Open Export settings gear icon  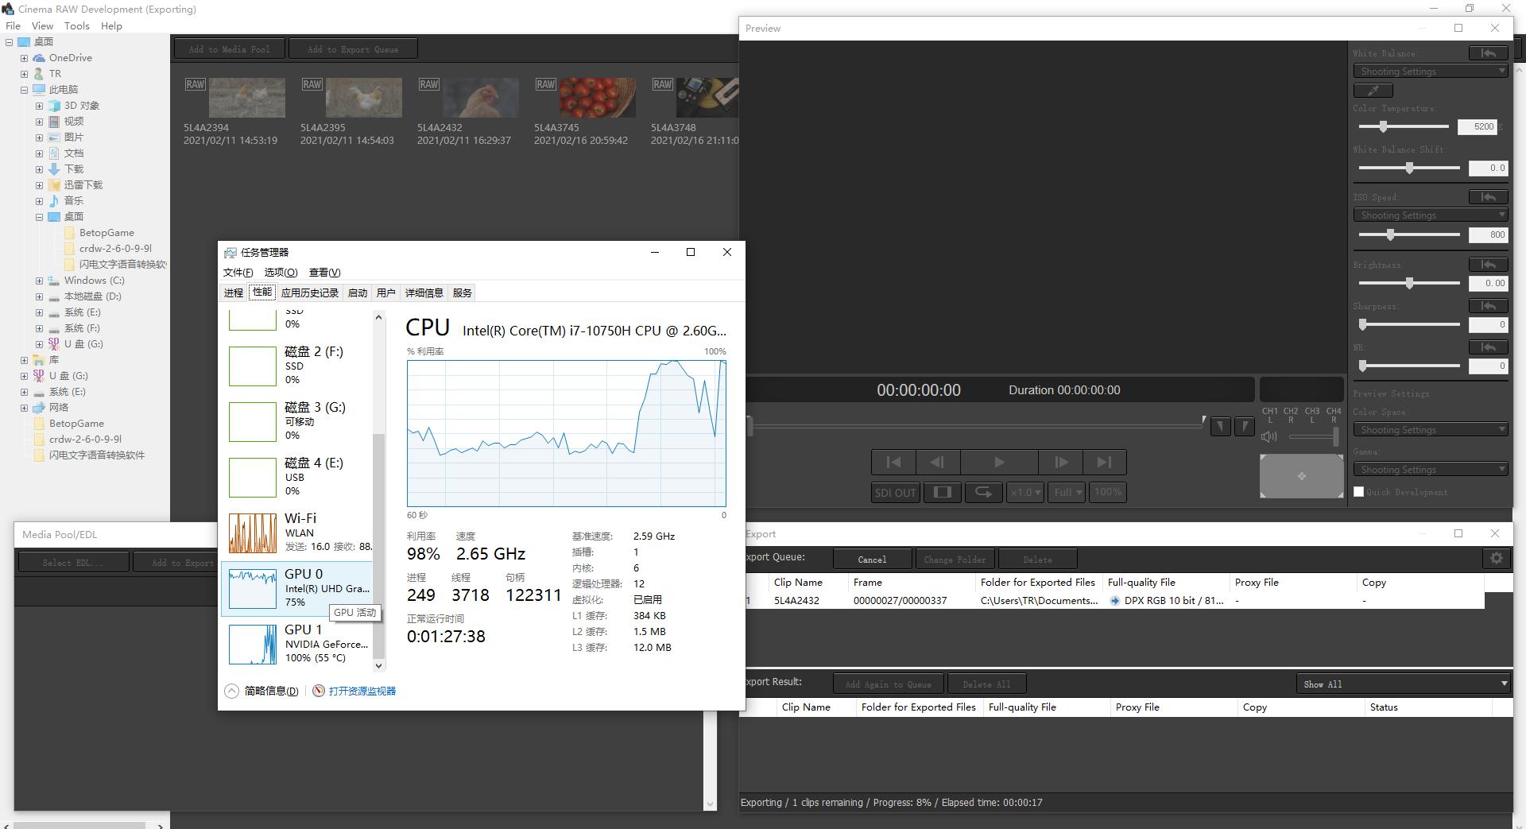click(1496, 559)
